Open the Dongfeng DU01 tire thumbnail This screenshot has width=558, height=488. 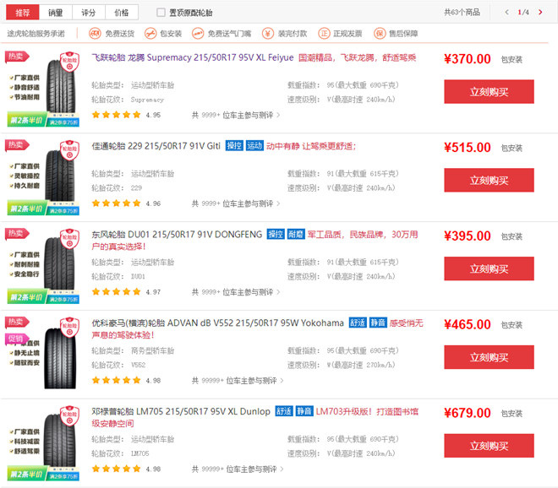(43, 266)
